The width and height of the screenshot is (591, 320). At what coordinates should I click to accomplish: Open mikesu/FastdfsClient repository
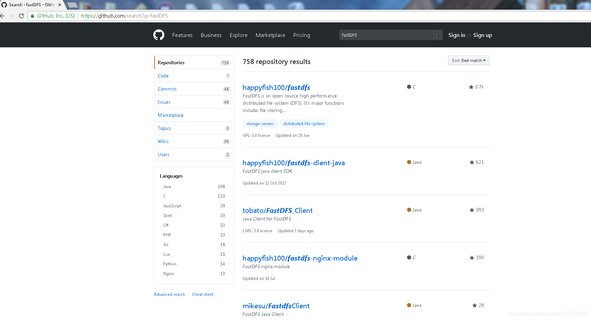(x=276, y=306)
